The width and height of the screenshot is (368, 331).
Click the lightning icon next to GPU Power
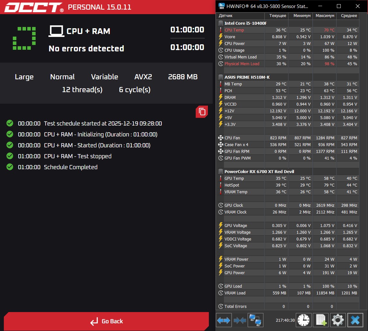click(221, 273)
